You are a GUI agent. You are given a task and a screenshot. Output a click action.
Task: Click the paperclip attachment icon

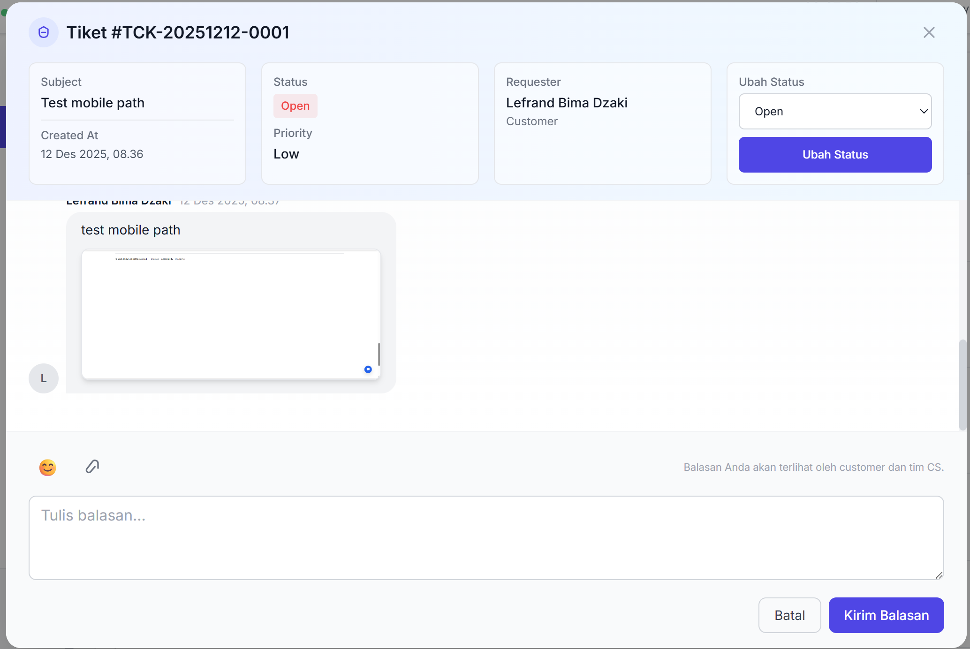click(92, 467)
